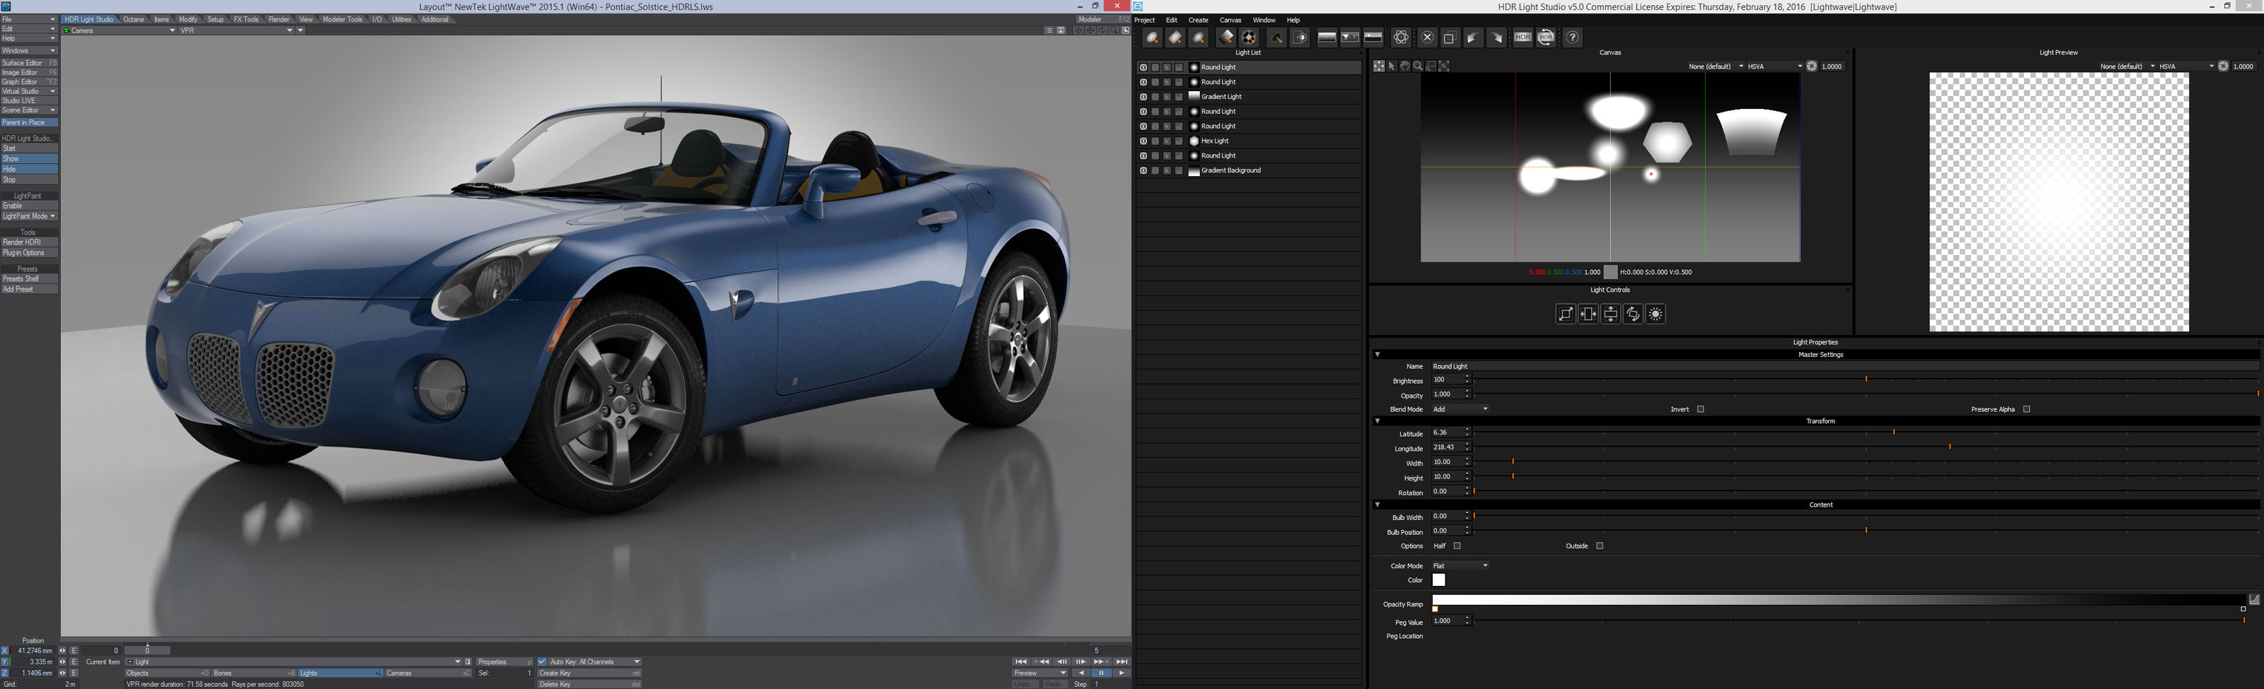Open the VPR display mode dropdown
Screen dimensions: 2264x689
(237, 30)
